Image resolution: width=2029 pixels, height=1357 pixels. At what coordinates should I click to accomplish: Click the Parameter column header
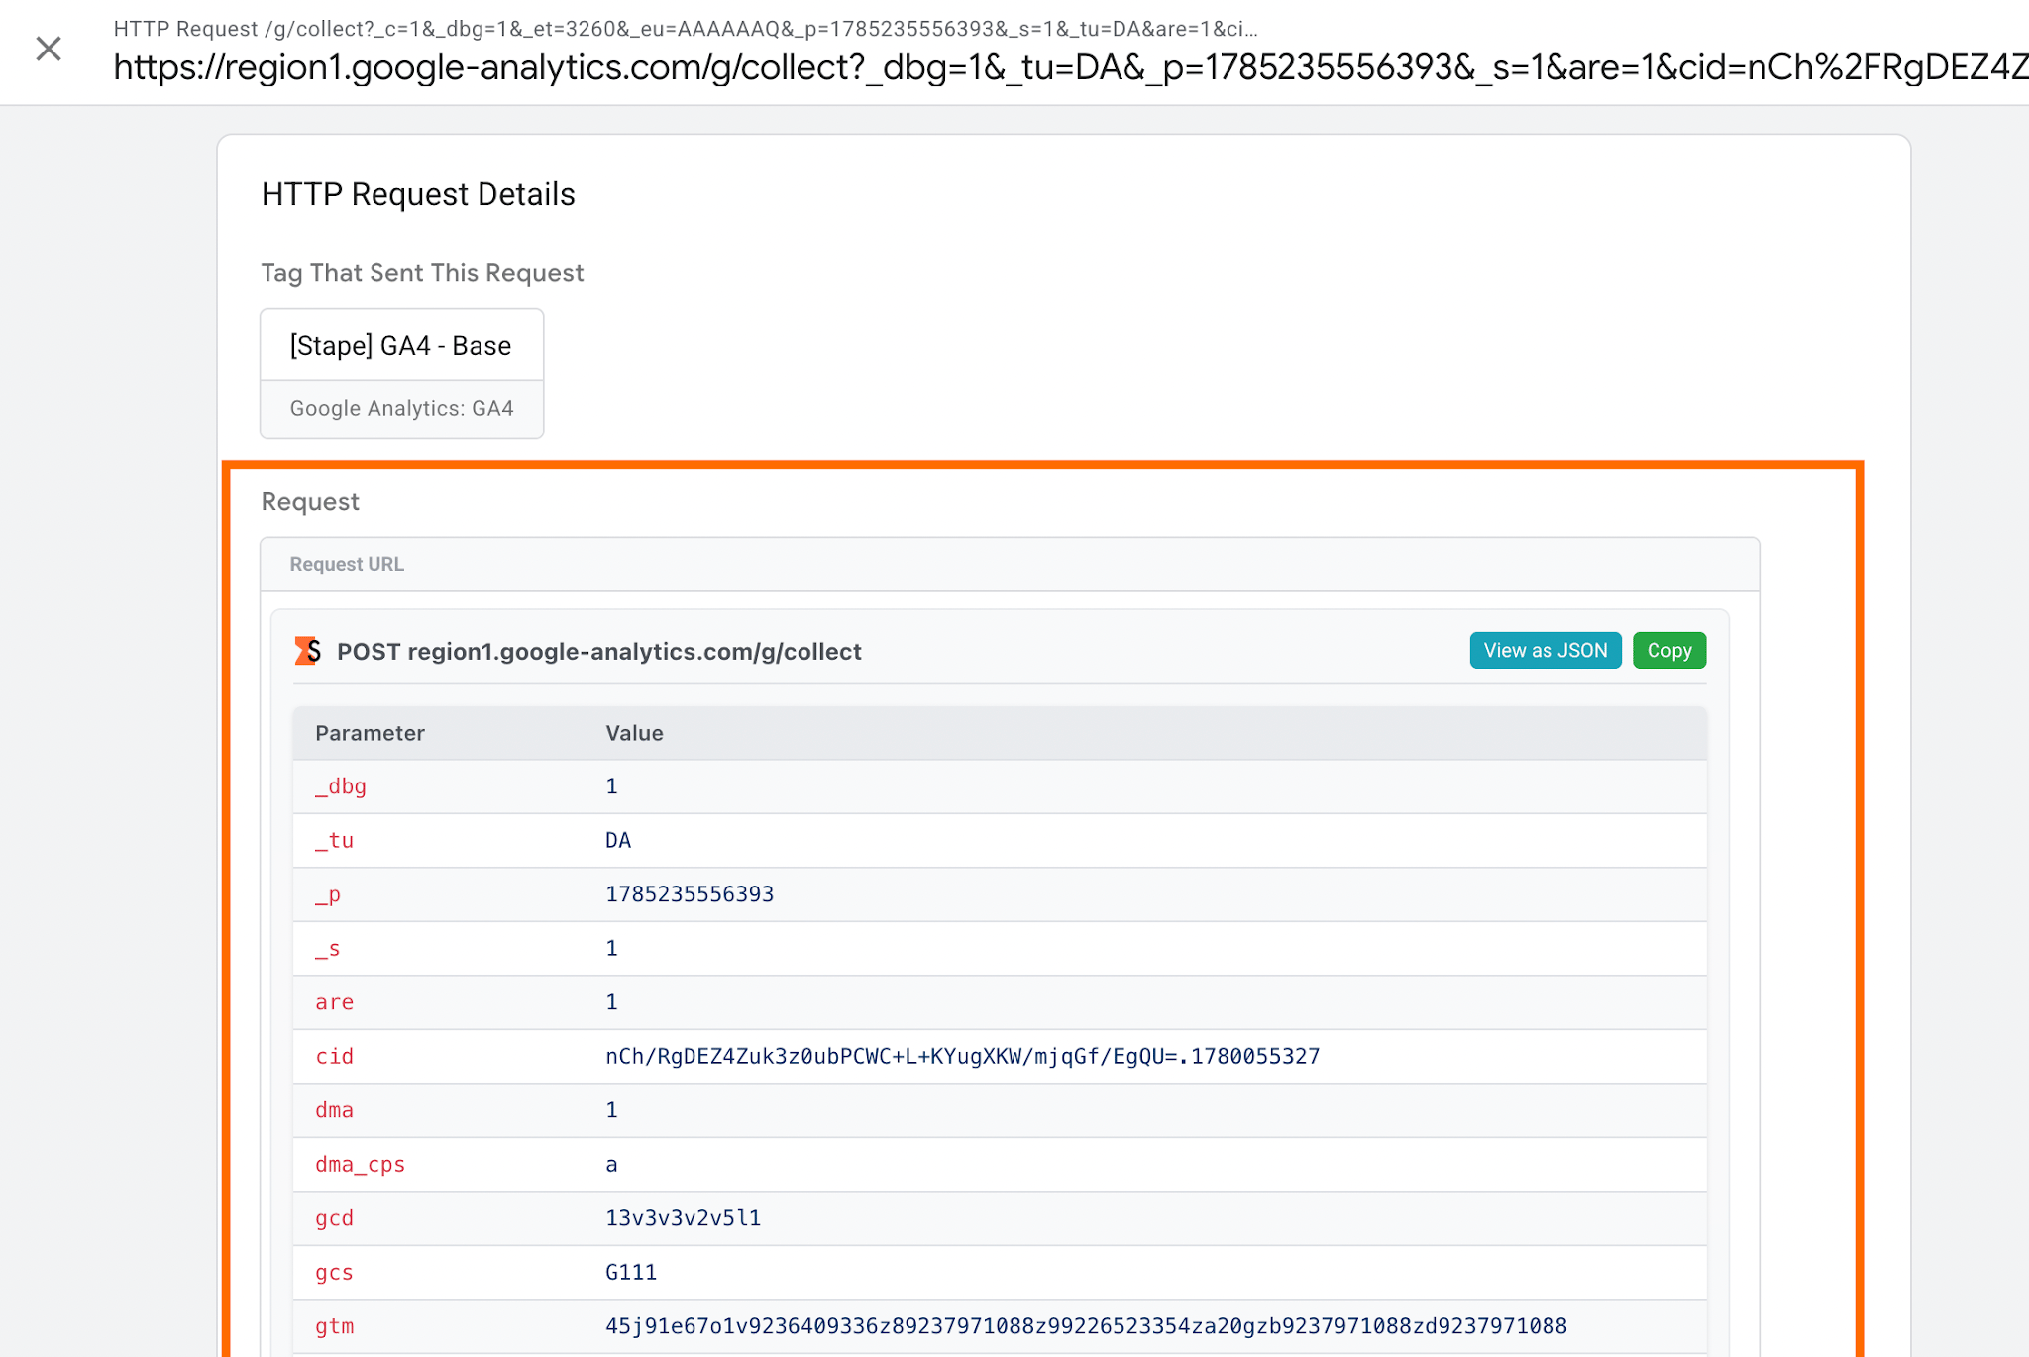370,733
